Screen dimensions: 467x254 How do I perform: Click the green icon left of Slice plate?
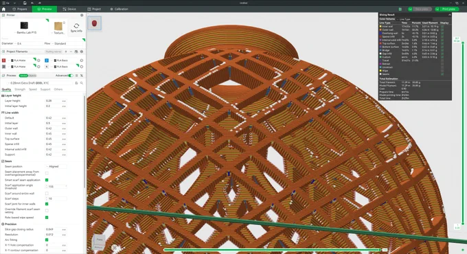(400, 9)
